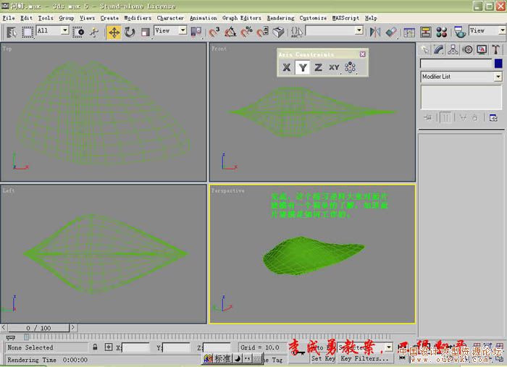
Task: Toggle the 3D Snap button
Action: (x=214, y=33)
